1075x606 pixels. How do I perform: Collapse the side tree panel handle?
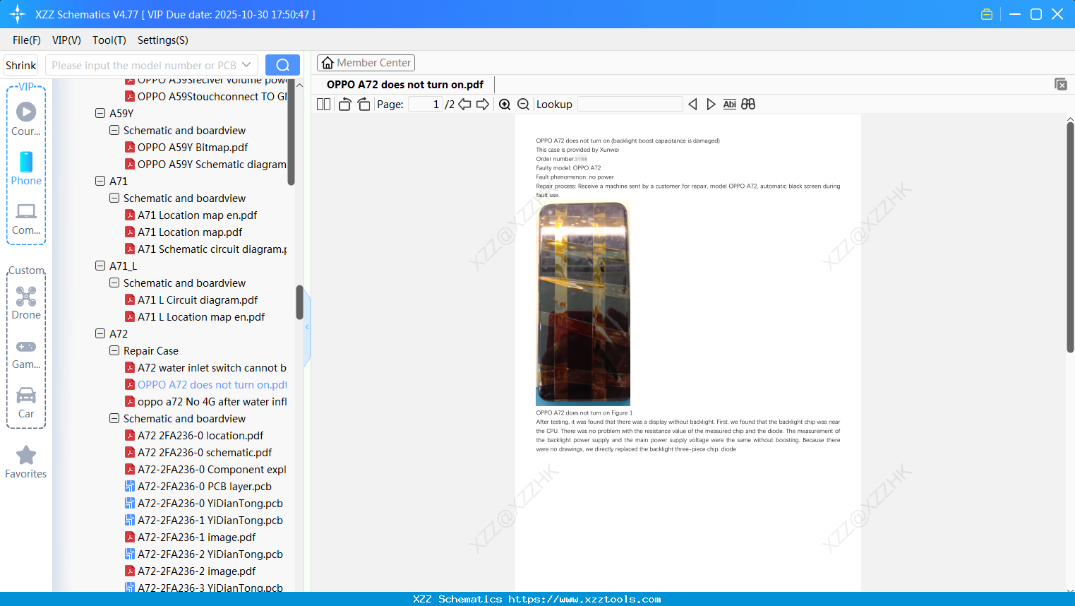tap(307, 326)
